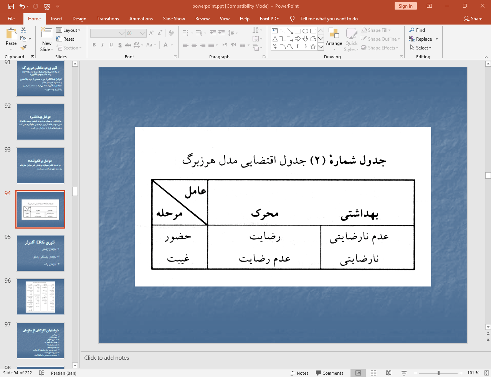Viewport: 491px width, 377px height.
Task: Open the Transitions tab
Action: point(108,18)
